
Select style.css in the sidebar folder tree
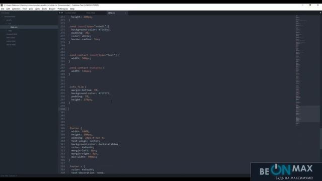point(29,27)
